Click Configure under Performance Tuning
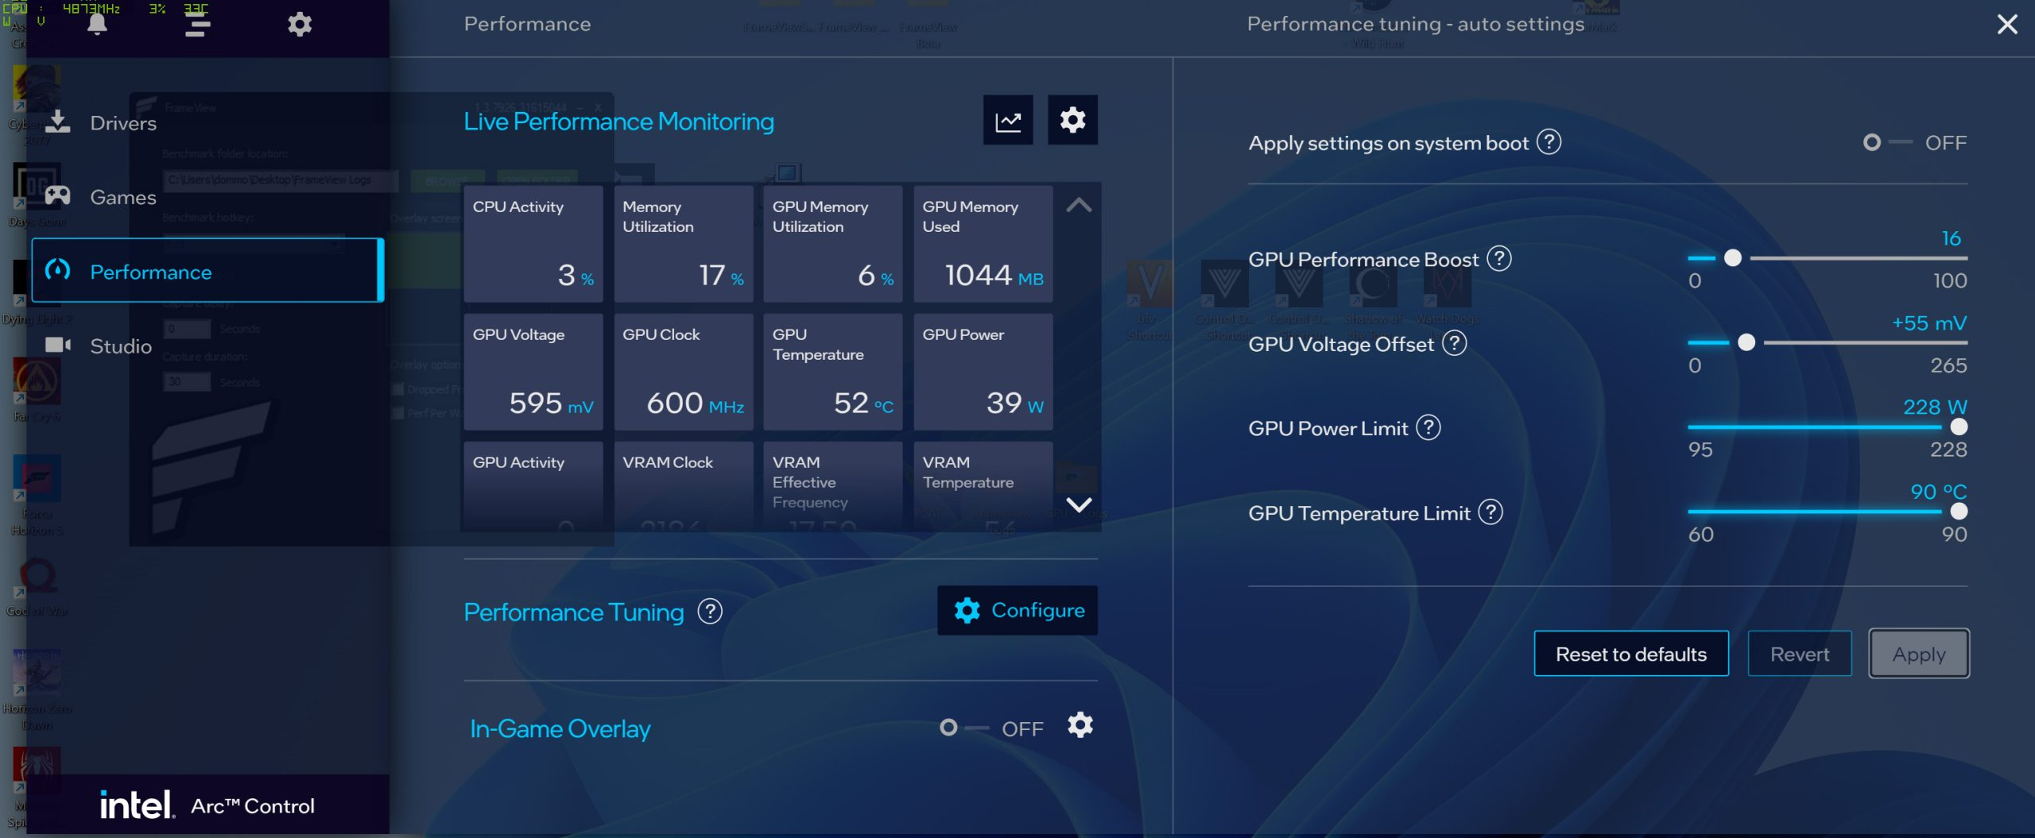 tap(1017, 610)
